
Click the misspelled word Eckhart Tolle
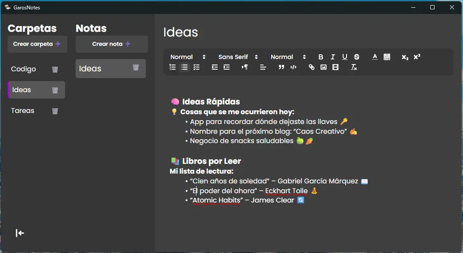pos(287,191)
